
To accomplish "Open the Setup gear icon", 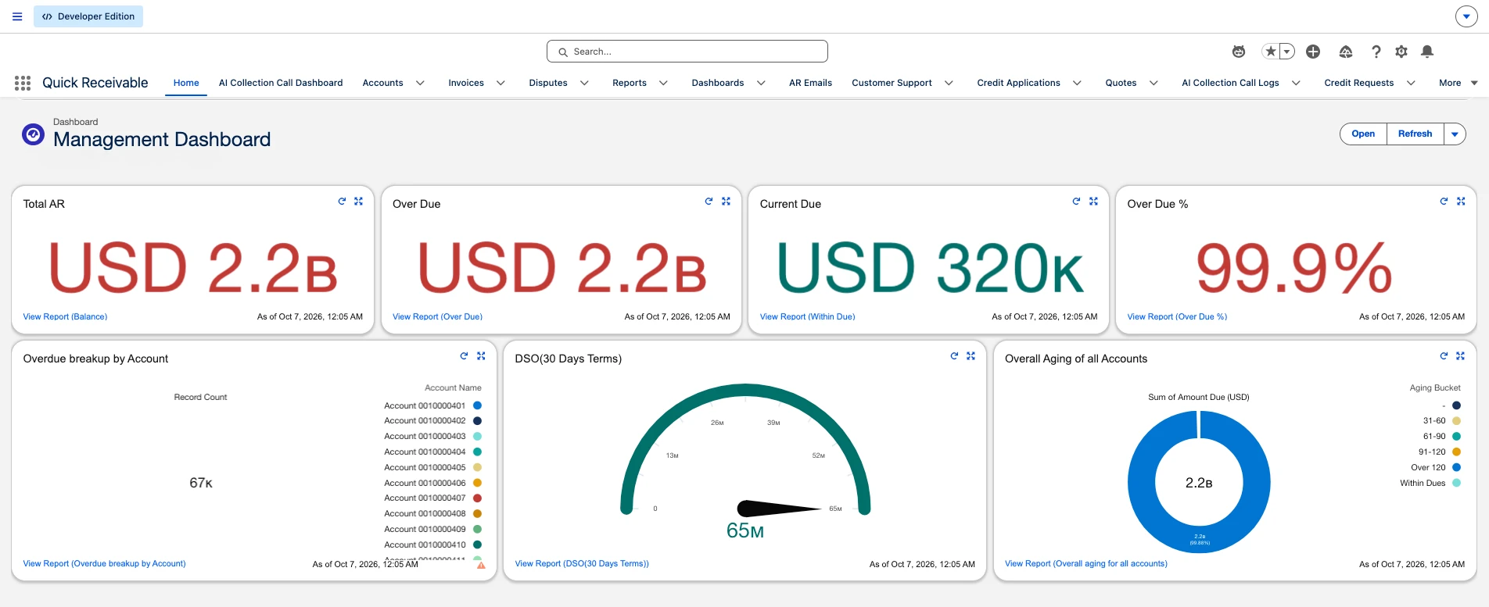I will pos(1401,52).
